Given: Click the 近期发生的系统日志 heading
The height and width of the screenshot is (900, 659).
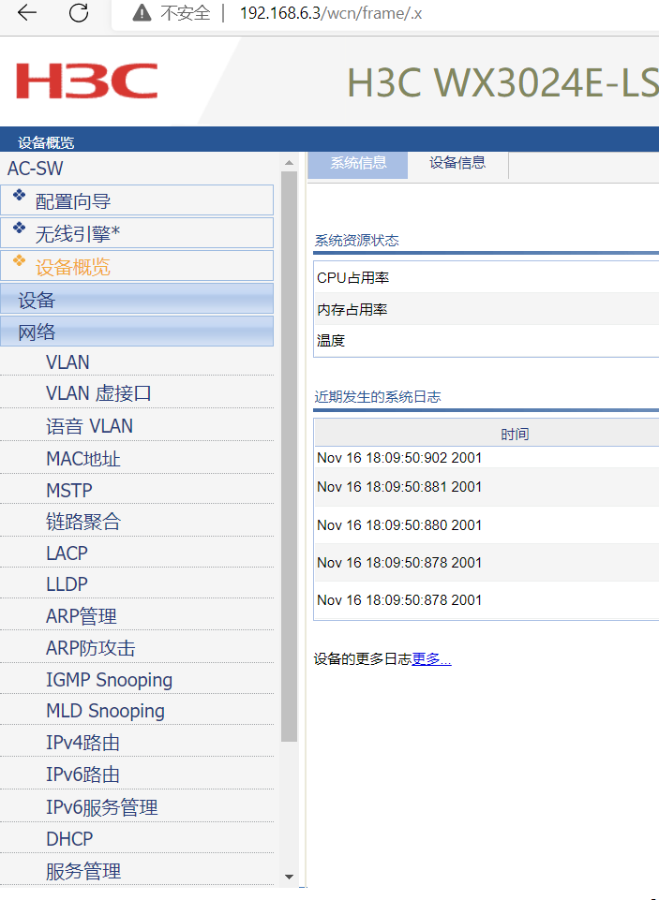Looking at the screenshot, I should [378, 397].
